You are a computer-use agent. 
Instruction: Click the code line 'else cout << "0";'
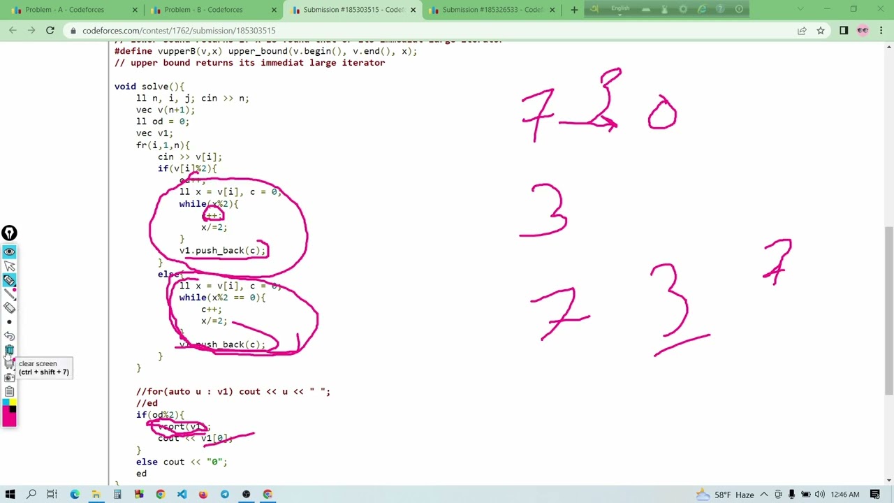coord(182,462)
